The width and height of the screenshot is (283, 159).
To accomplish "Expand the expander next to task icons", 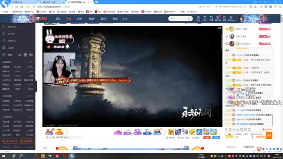I will 66,132.
